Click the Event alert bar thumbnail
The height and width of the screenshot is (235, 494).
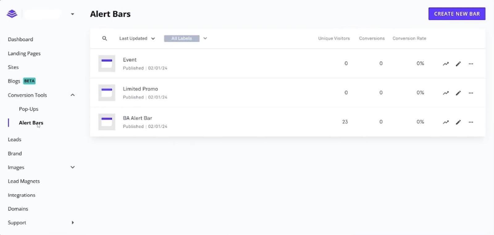coord(107,63)
